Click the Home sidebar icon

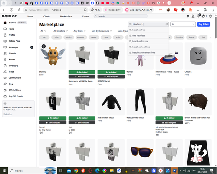(x=5, y=29)
